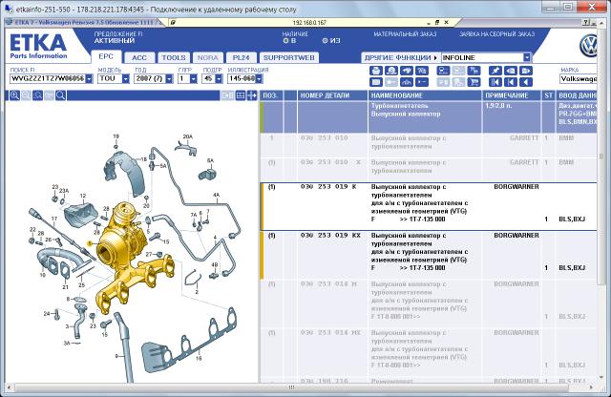
Task: Click the third icon in top toolbar row
Action: 407,71
